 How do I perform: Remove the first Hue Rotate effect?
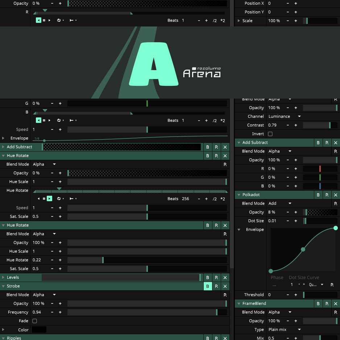(x=225, y=156)
